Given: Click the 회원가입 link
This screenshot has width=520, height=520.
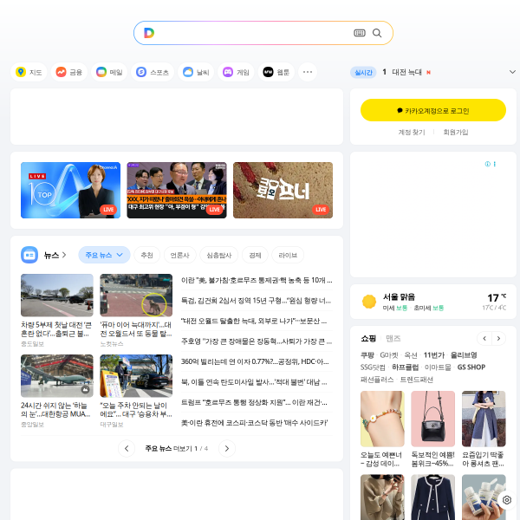Looking at the screenshot, I should point(456,132).
